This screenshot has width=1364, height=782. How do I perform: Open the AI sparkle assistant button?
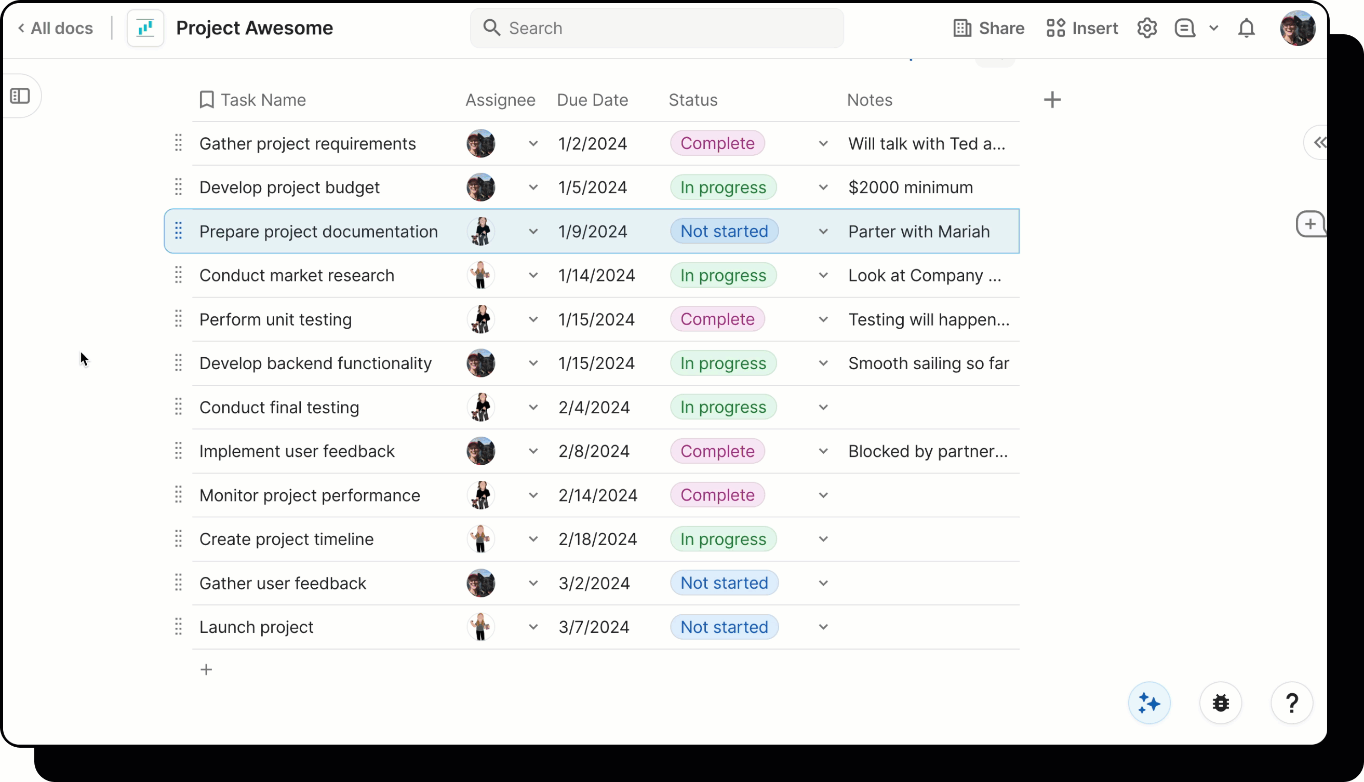(x=1148, y=703)
